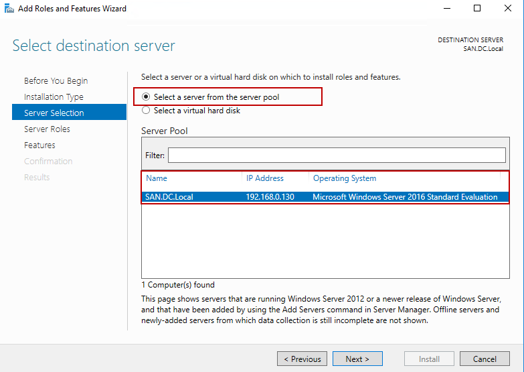
Task: Cancel the wizard
Action: tap(485, 359)
